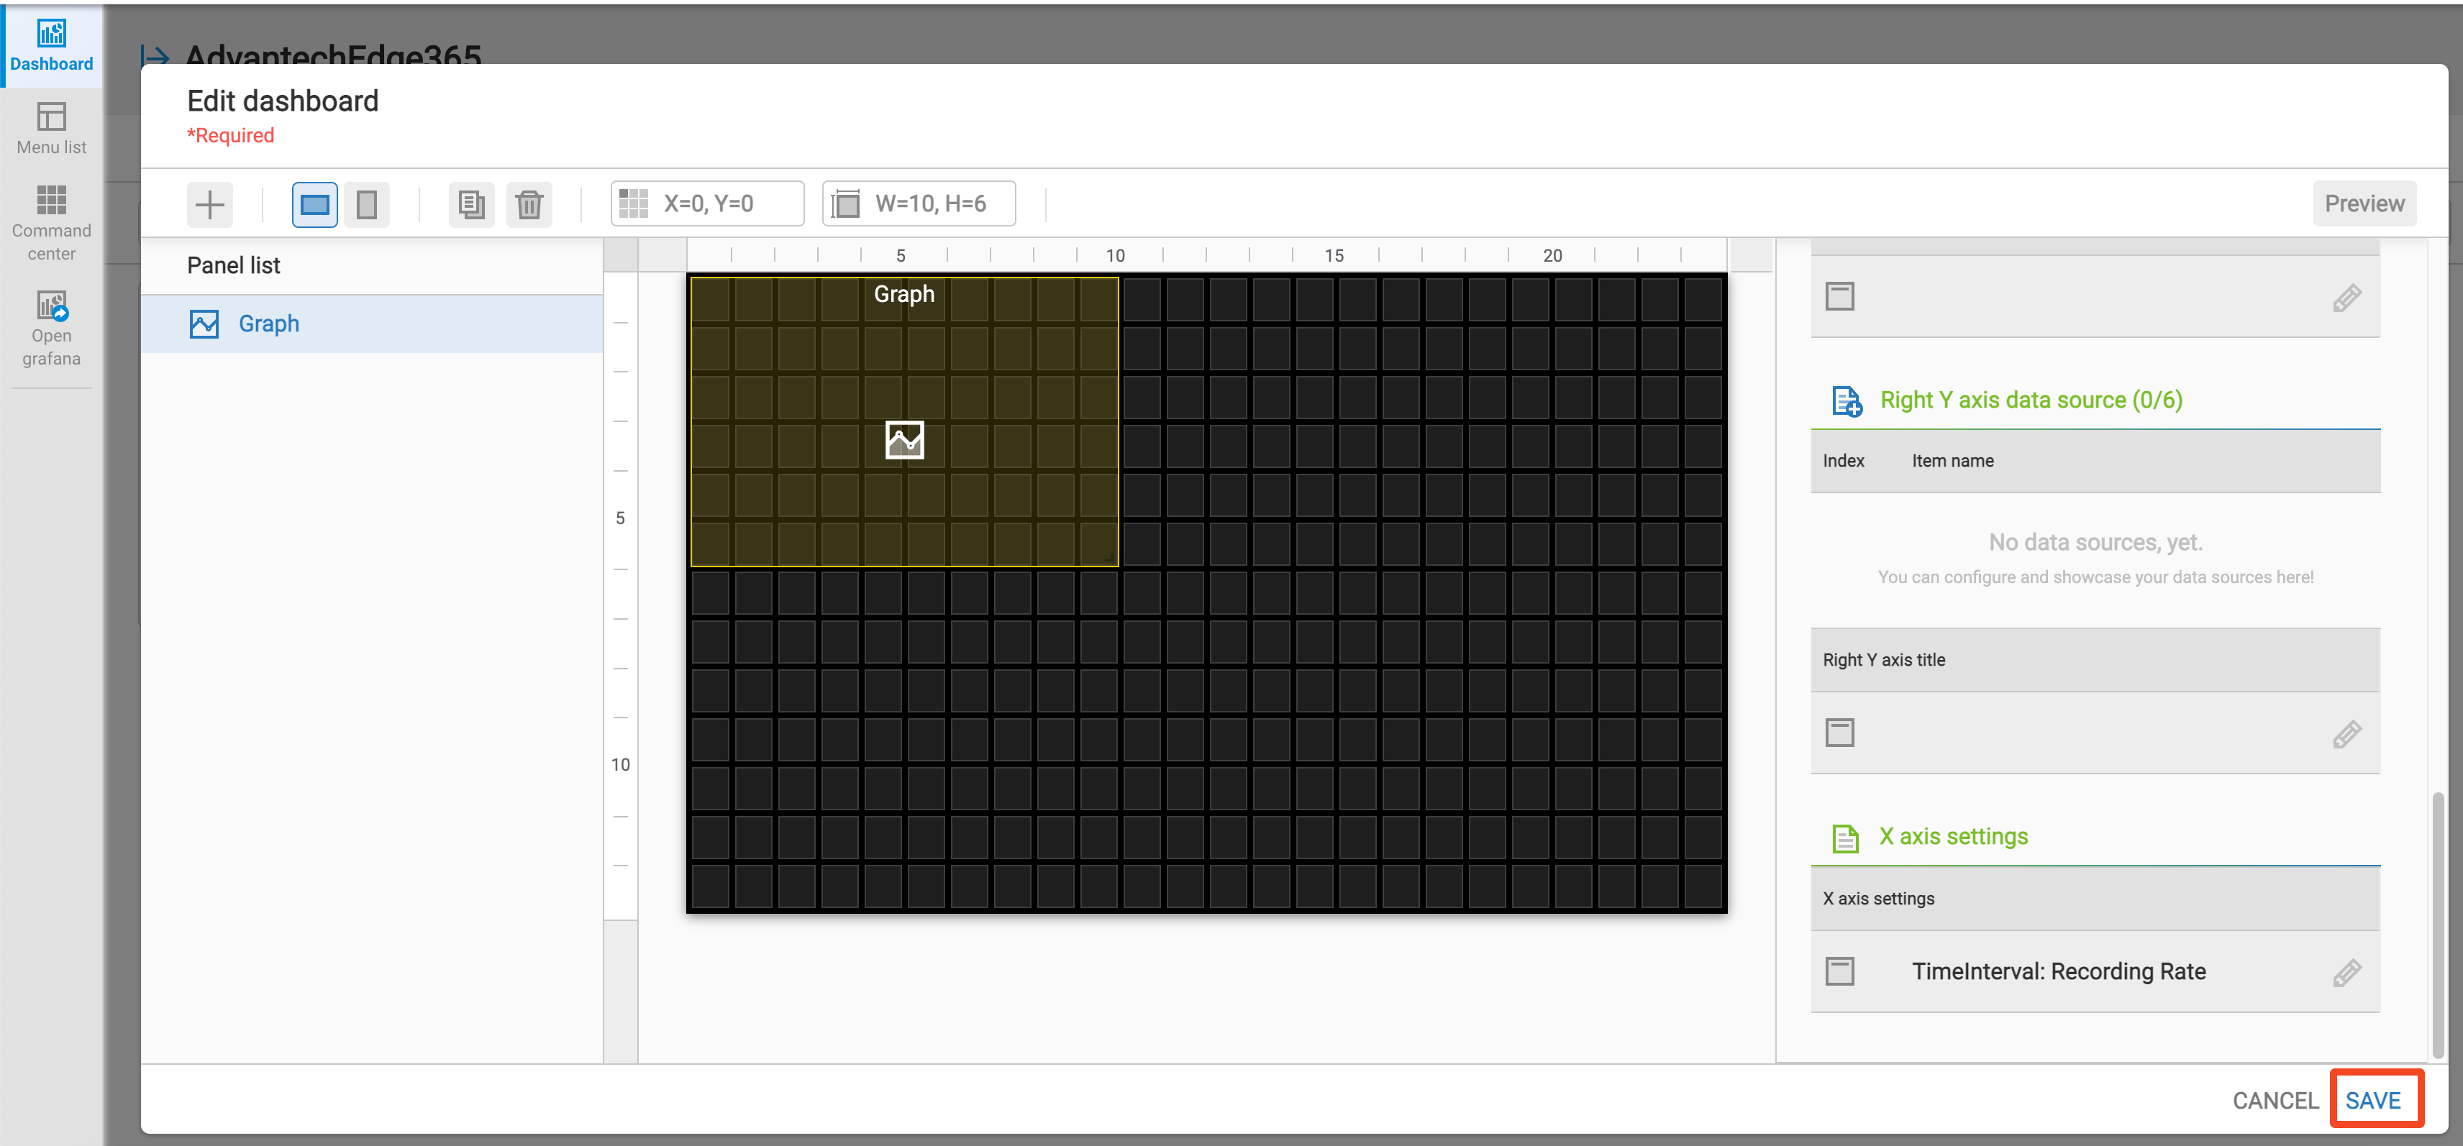Click the W=10, H=6 size field
Image resolution: width=2463 pixels, height=1146 pixels.
pyautogui.click(x=919, y=203)
